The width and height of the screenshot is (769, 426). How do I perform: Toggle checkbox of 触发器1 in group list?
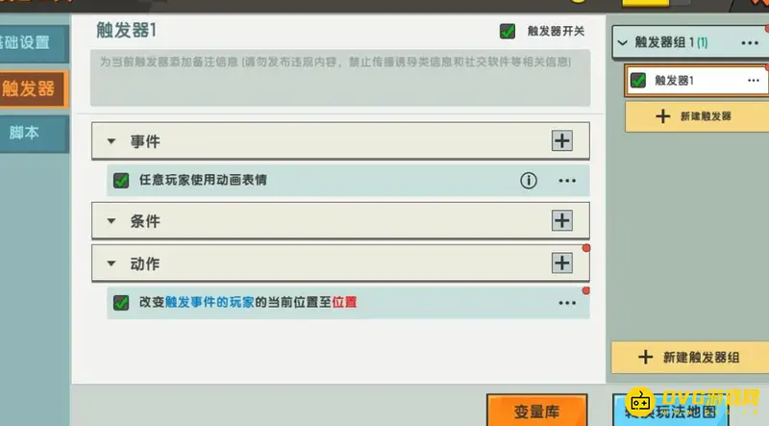638,81
